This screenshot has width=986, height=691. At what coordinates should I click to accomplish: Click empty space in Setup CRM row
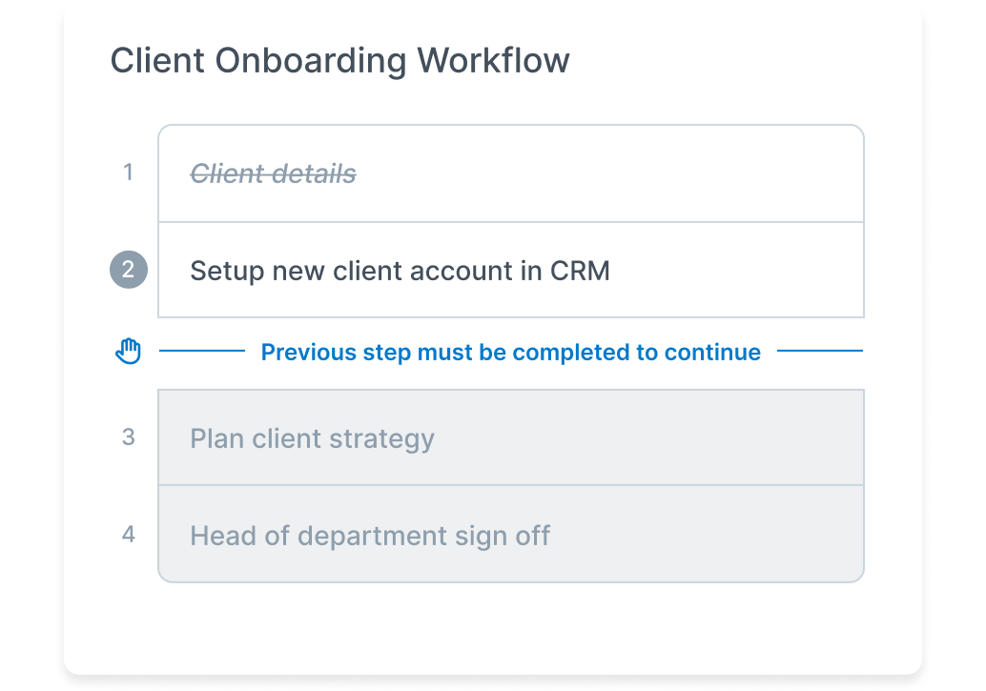click(736, 271)
